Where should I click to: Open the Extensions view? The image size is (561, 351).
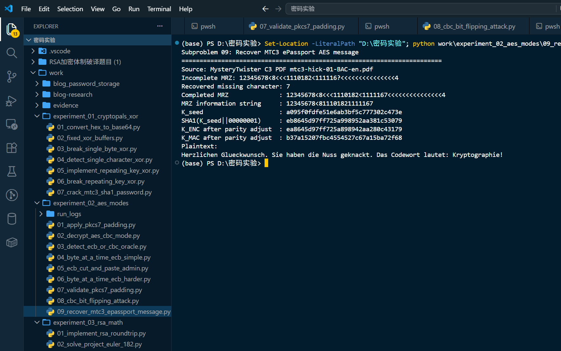[x=12, y=148]
